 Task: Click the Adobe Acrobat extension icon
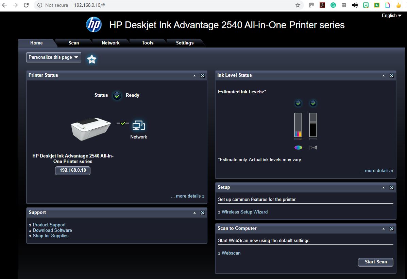(x=322, y=5)
